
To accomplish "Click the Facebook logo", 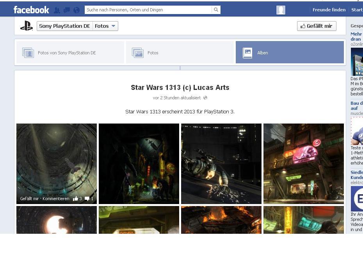I will point(31,10).
